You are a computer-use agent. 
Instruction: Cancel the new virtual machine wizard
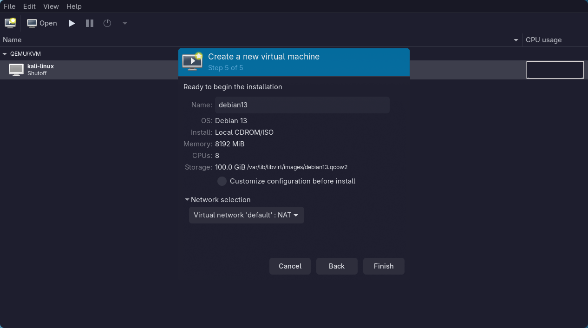click(290, 266)
